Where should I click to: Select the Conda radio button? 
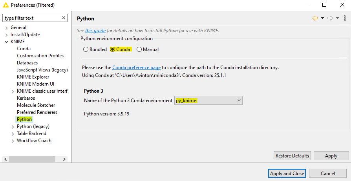113,49
